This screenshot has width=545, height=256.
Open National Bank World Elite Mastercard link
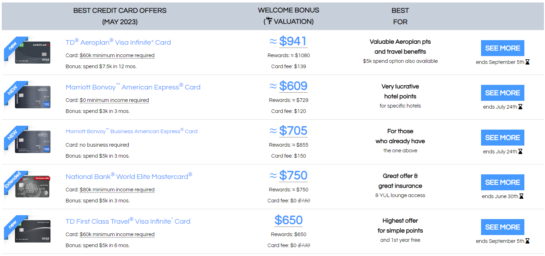129,176
